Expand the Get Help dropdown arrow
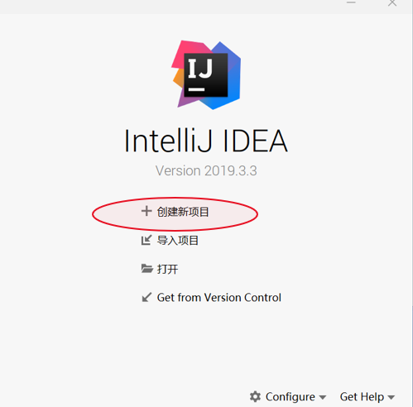Image resolution: width=413 pixels, height=407 pixels. [391, 397]
